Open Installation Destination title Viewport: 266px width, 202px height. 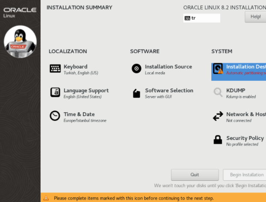[x=246, y=67]
